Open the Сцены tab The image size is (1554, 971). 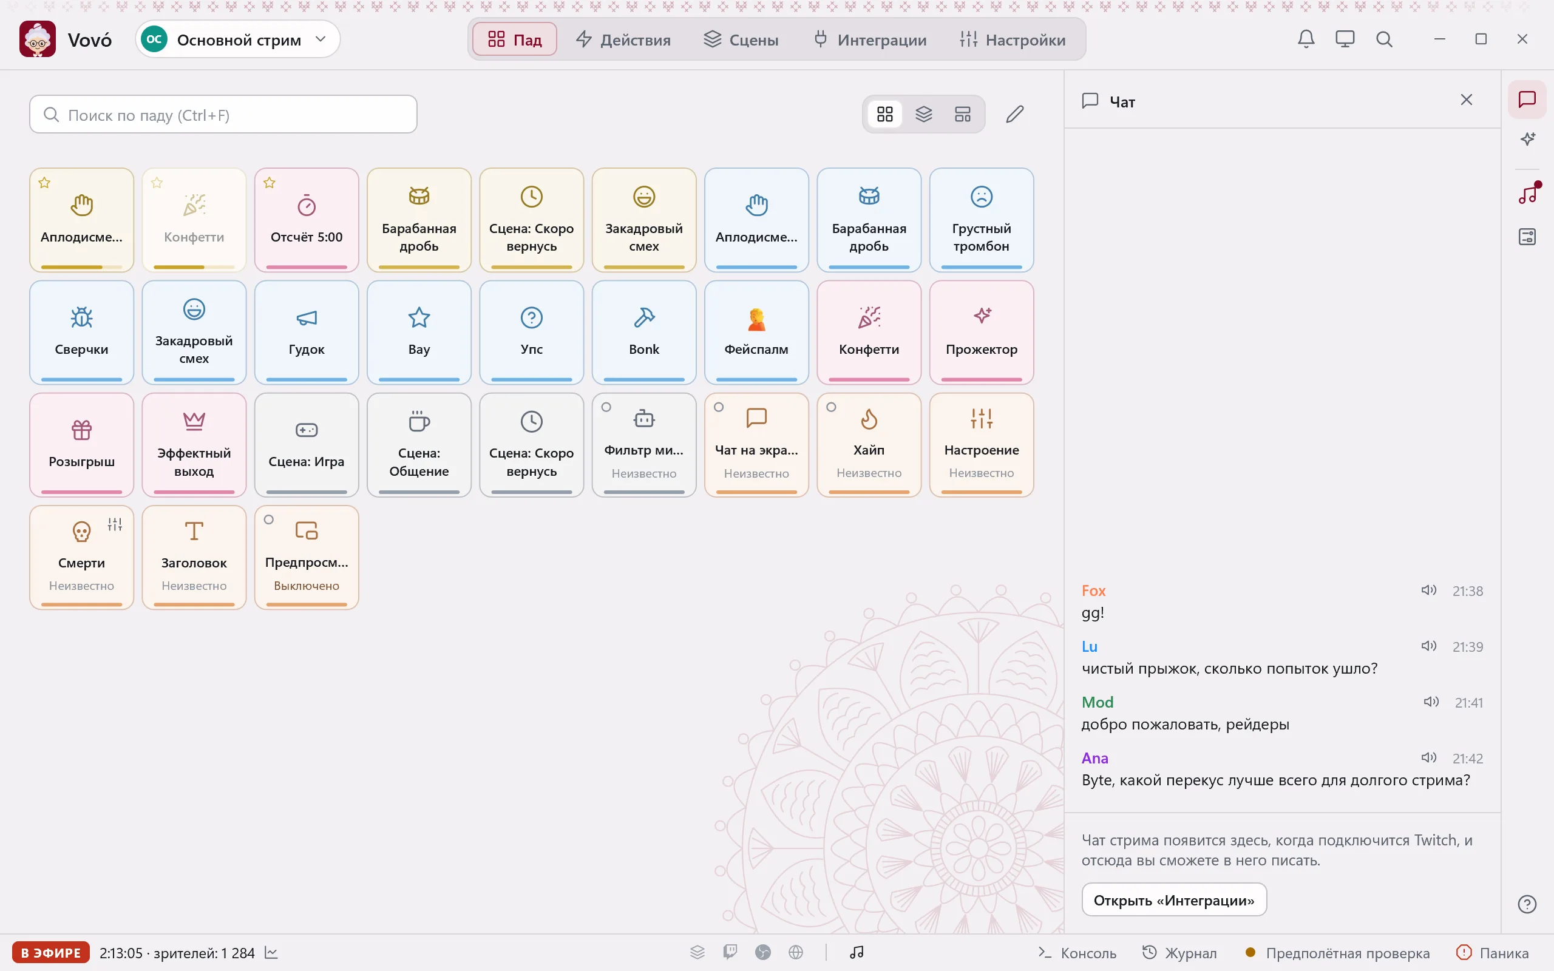point(741,39)
